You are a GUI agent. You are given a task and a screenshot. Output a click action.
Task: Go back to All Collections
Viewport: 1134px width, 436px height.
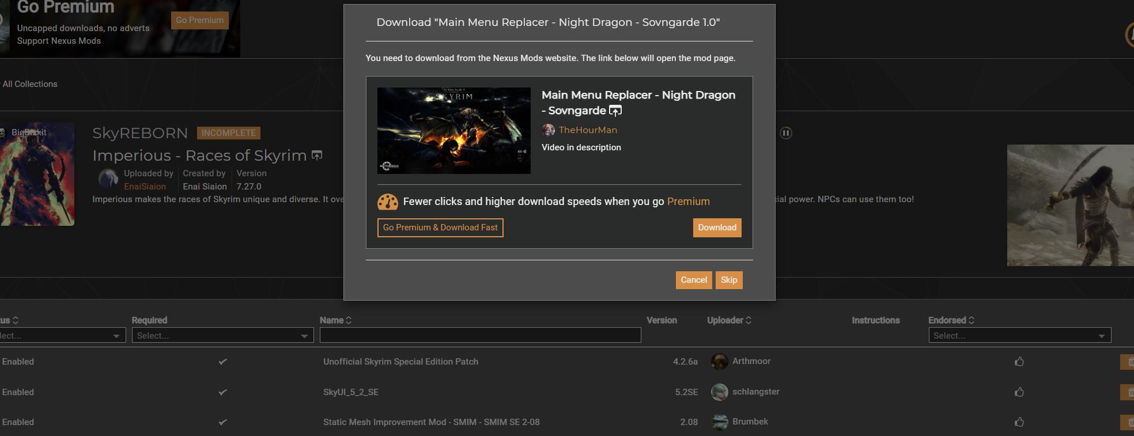pos(29,84)
